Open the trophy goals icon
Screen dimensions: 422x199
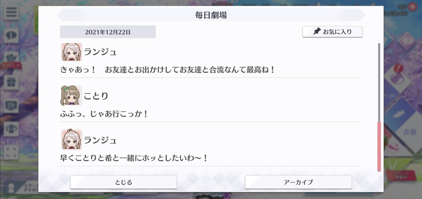[x=11, y=129]
